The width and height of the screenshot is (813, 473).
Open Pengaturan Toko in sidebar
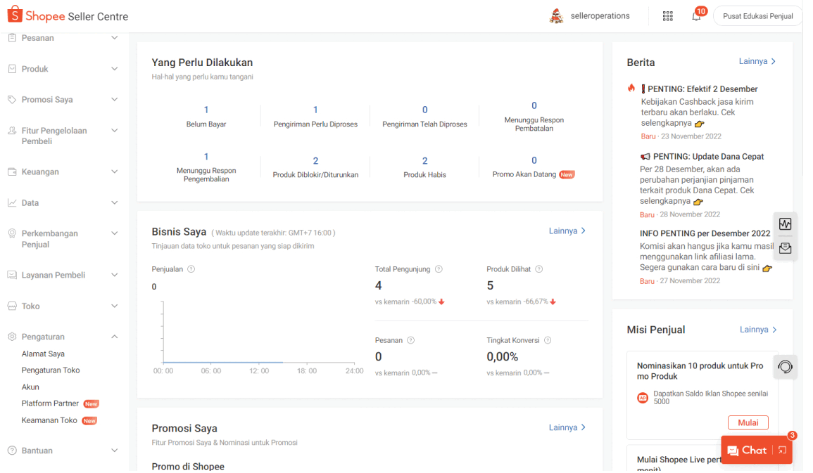[51, 370]
